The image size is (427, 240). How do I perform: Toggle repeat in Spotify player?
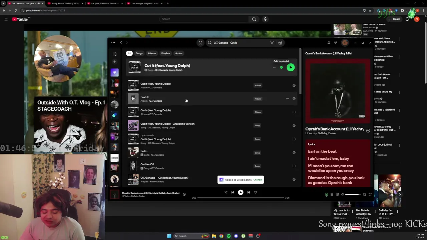tap(255, 192)
